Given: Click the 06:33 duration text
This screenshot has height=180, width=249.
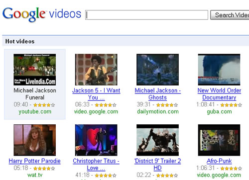Looking at the screenshot, I should (x=82, y=104).
